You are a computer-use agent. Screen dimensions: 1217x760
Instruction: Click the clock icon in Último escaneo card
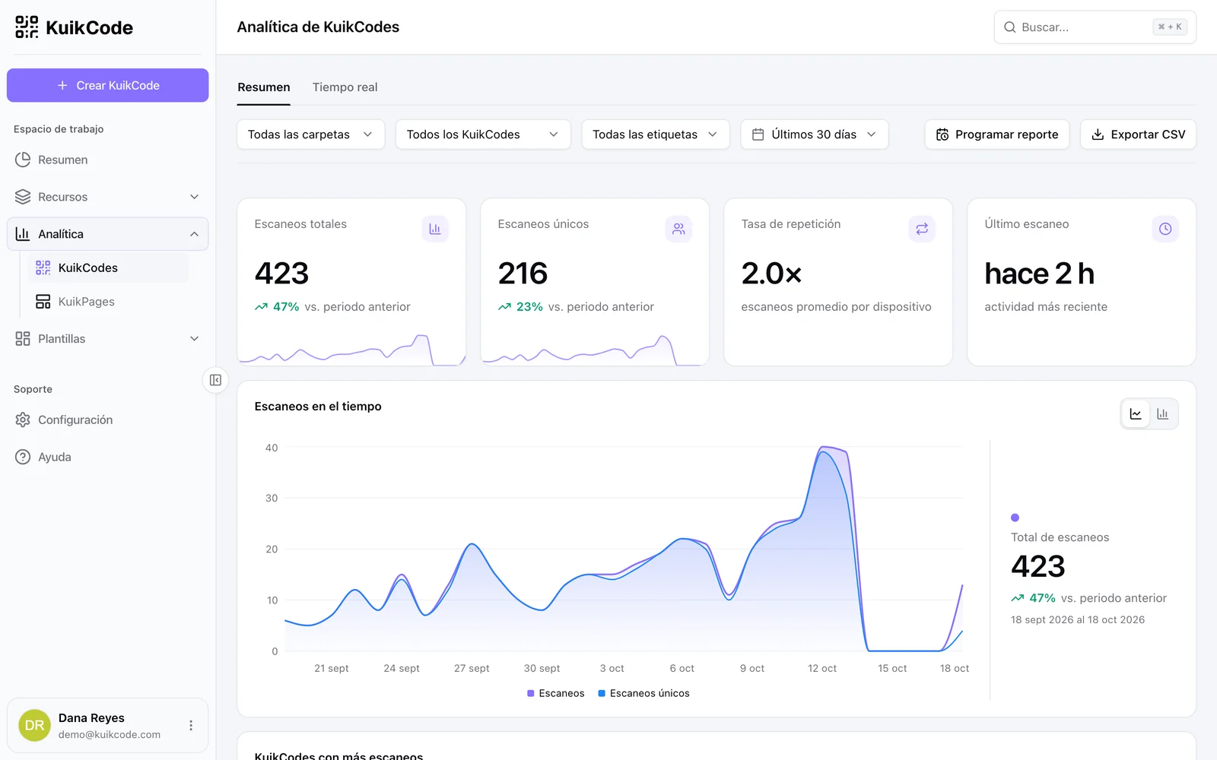point(1165,229)
